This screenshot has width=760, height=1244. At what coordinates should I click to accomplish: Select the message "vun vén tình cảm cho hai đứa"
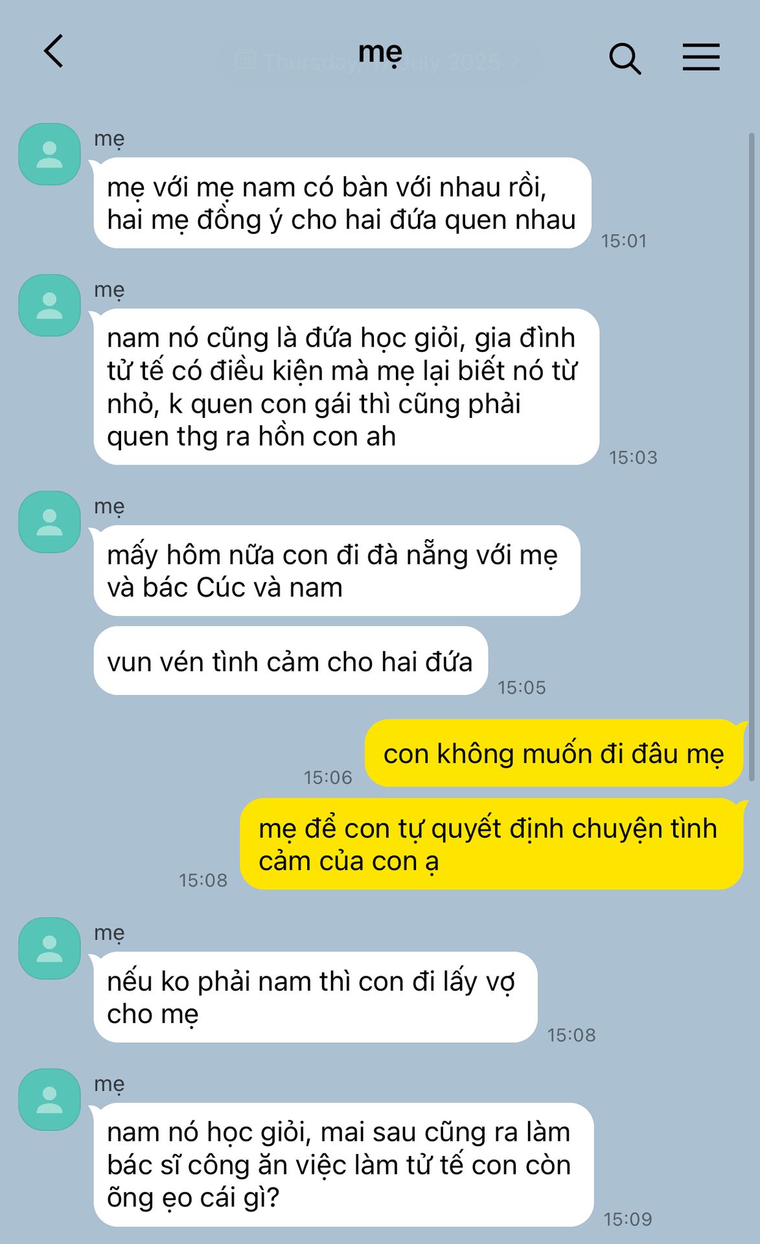click(290, 661)
